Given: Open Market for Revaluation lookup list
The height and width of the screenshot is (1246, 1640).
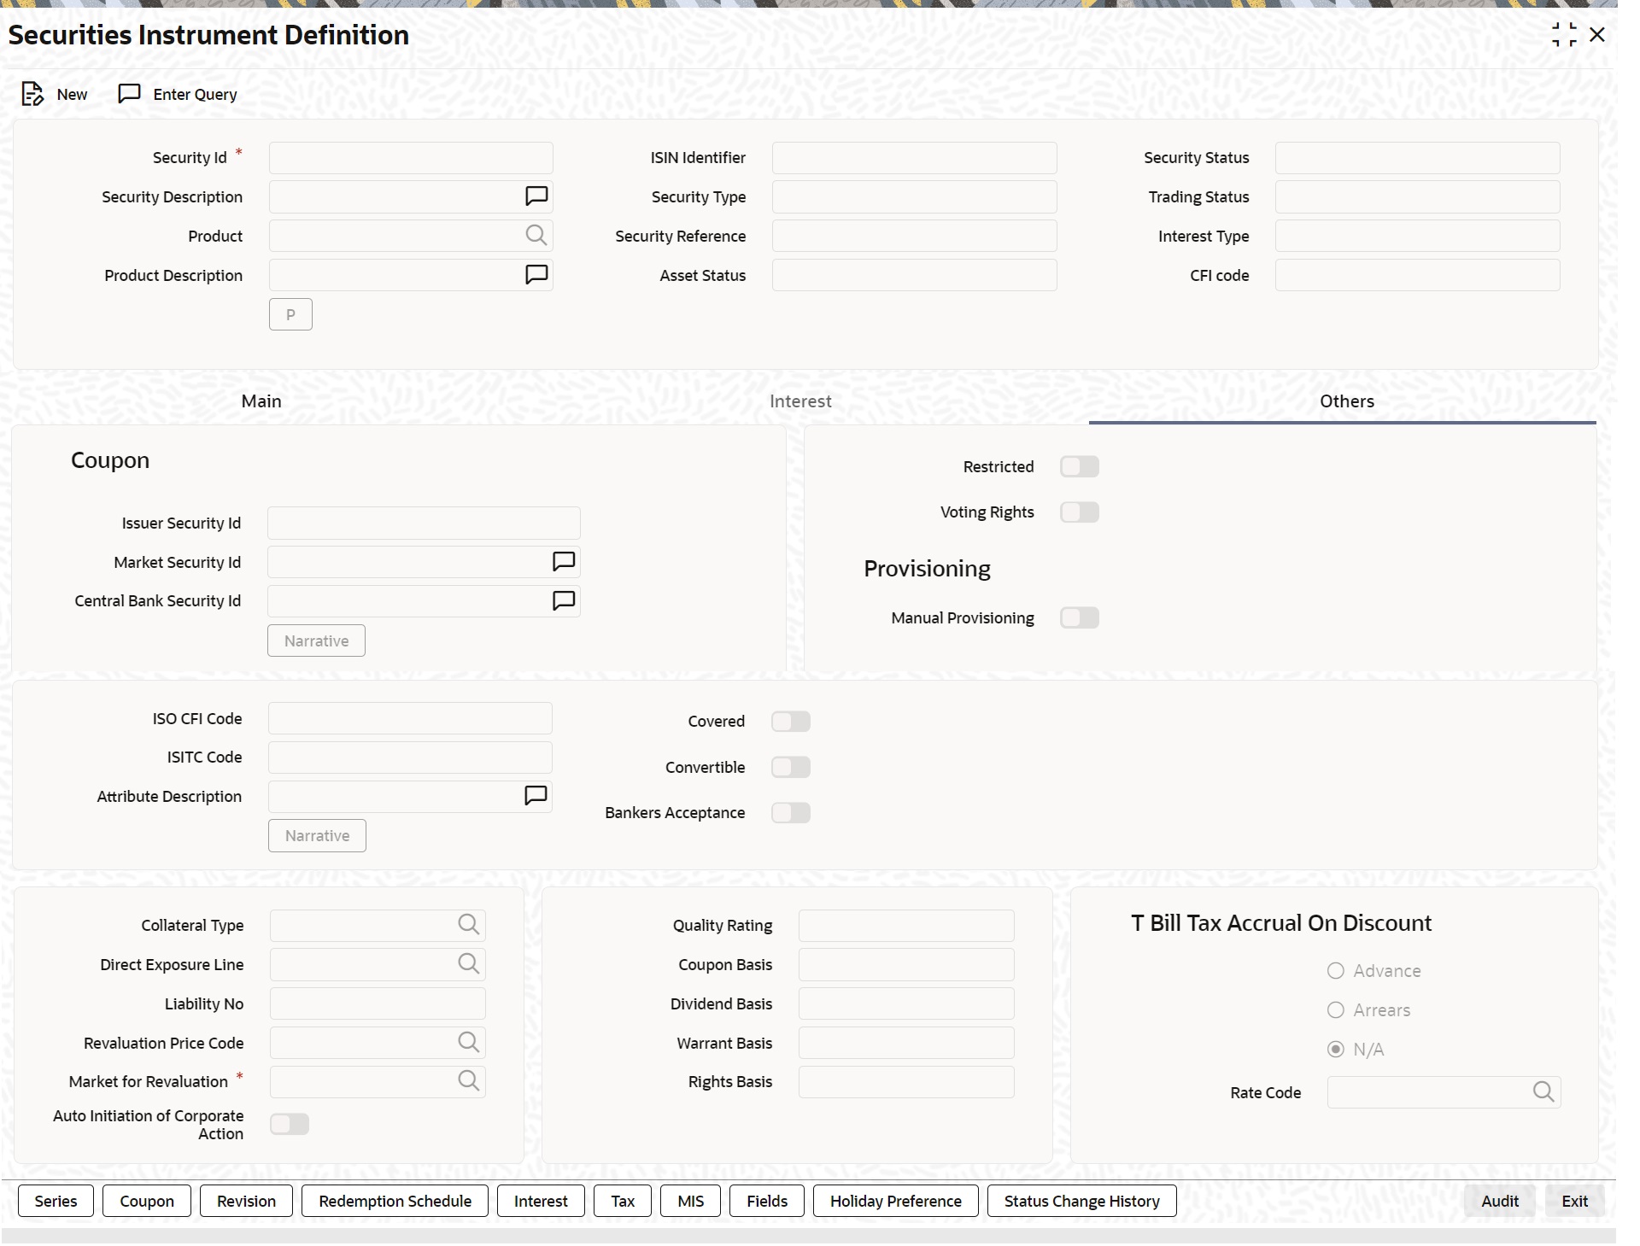Looking at the screenshot, I should point(468,1080).
